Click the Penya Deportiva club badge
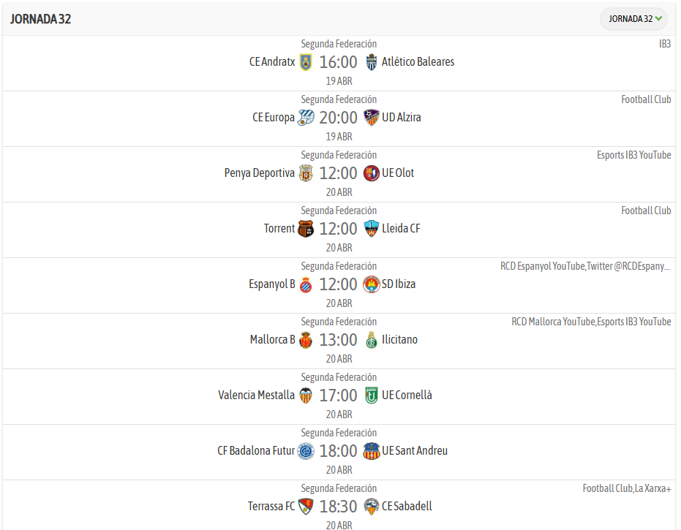This screenshot has height=530, width=681. [306, 173]
